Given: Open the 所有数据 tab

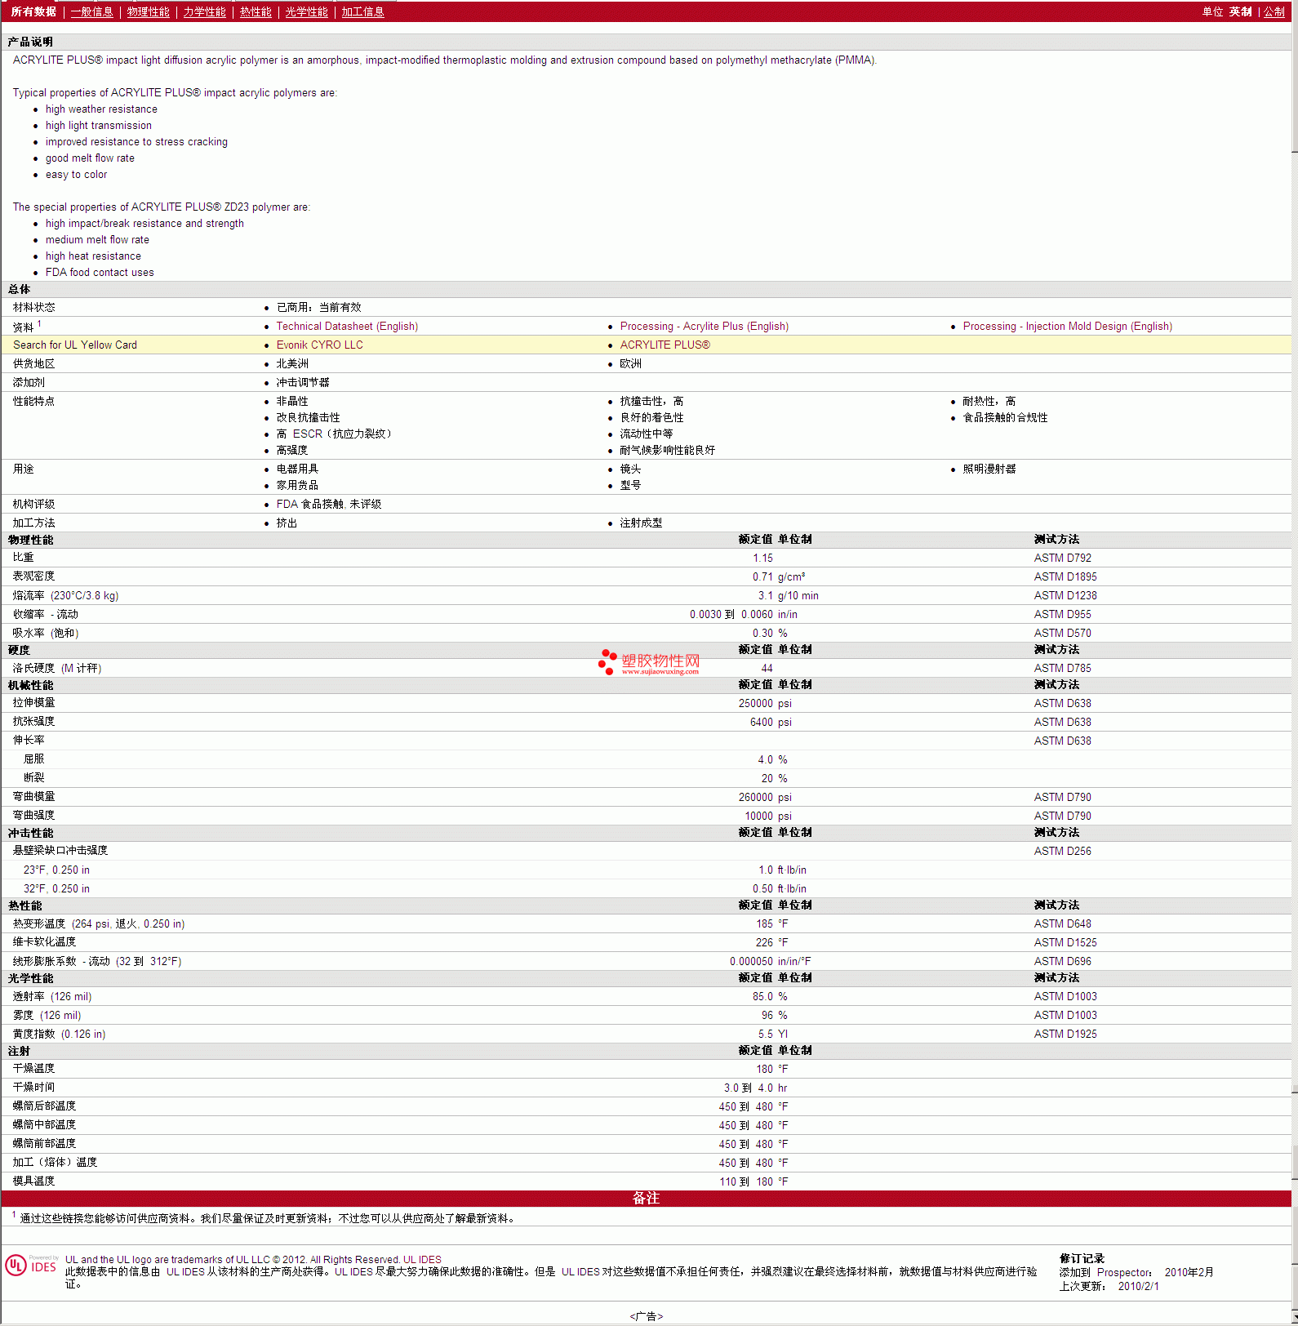Looking at the screenshot, I should [33, 11].
